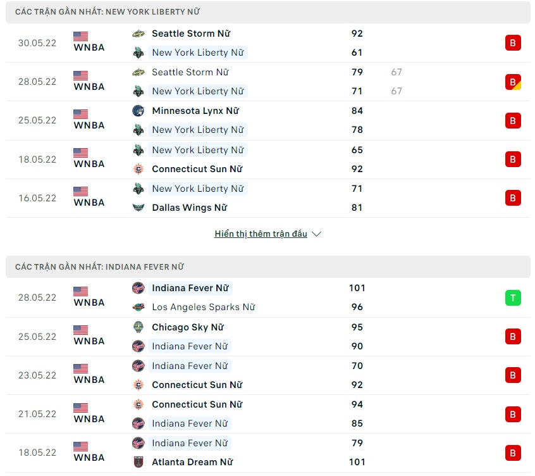
Task: Click score 101 of Indiana Fever win
Action: 357,288
